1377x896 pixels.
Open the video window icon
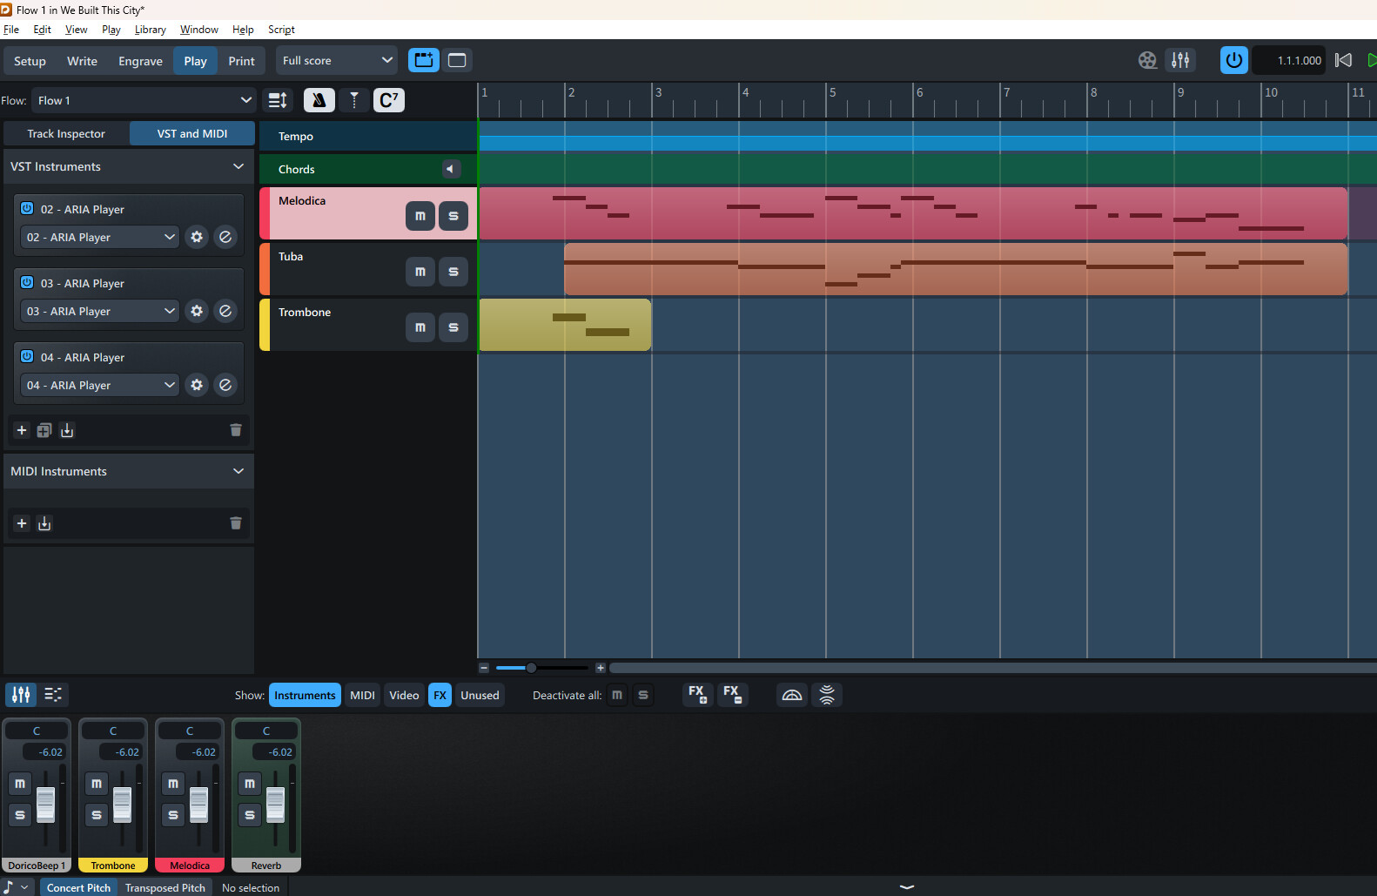tap(1147, 60)
